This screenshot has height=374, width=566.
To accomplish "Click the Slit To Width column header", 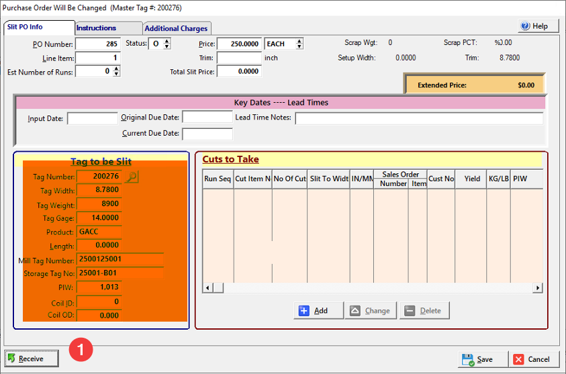I will [x=328, y=179].
